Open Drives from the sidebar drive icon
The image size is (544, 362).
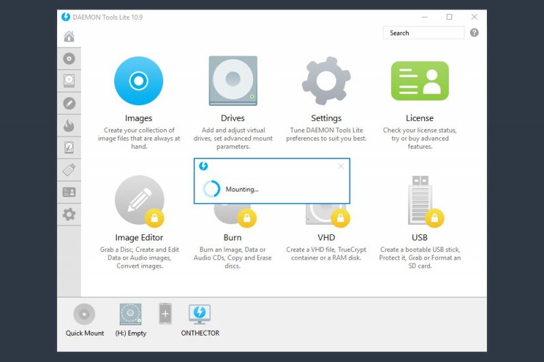(x=69, y=81)
